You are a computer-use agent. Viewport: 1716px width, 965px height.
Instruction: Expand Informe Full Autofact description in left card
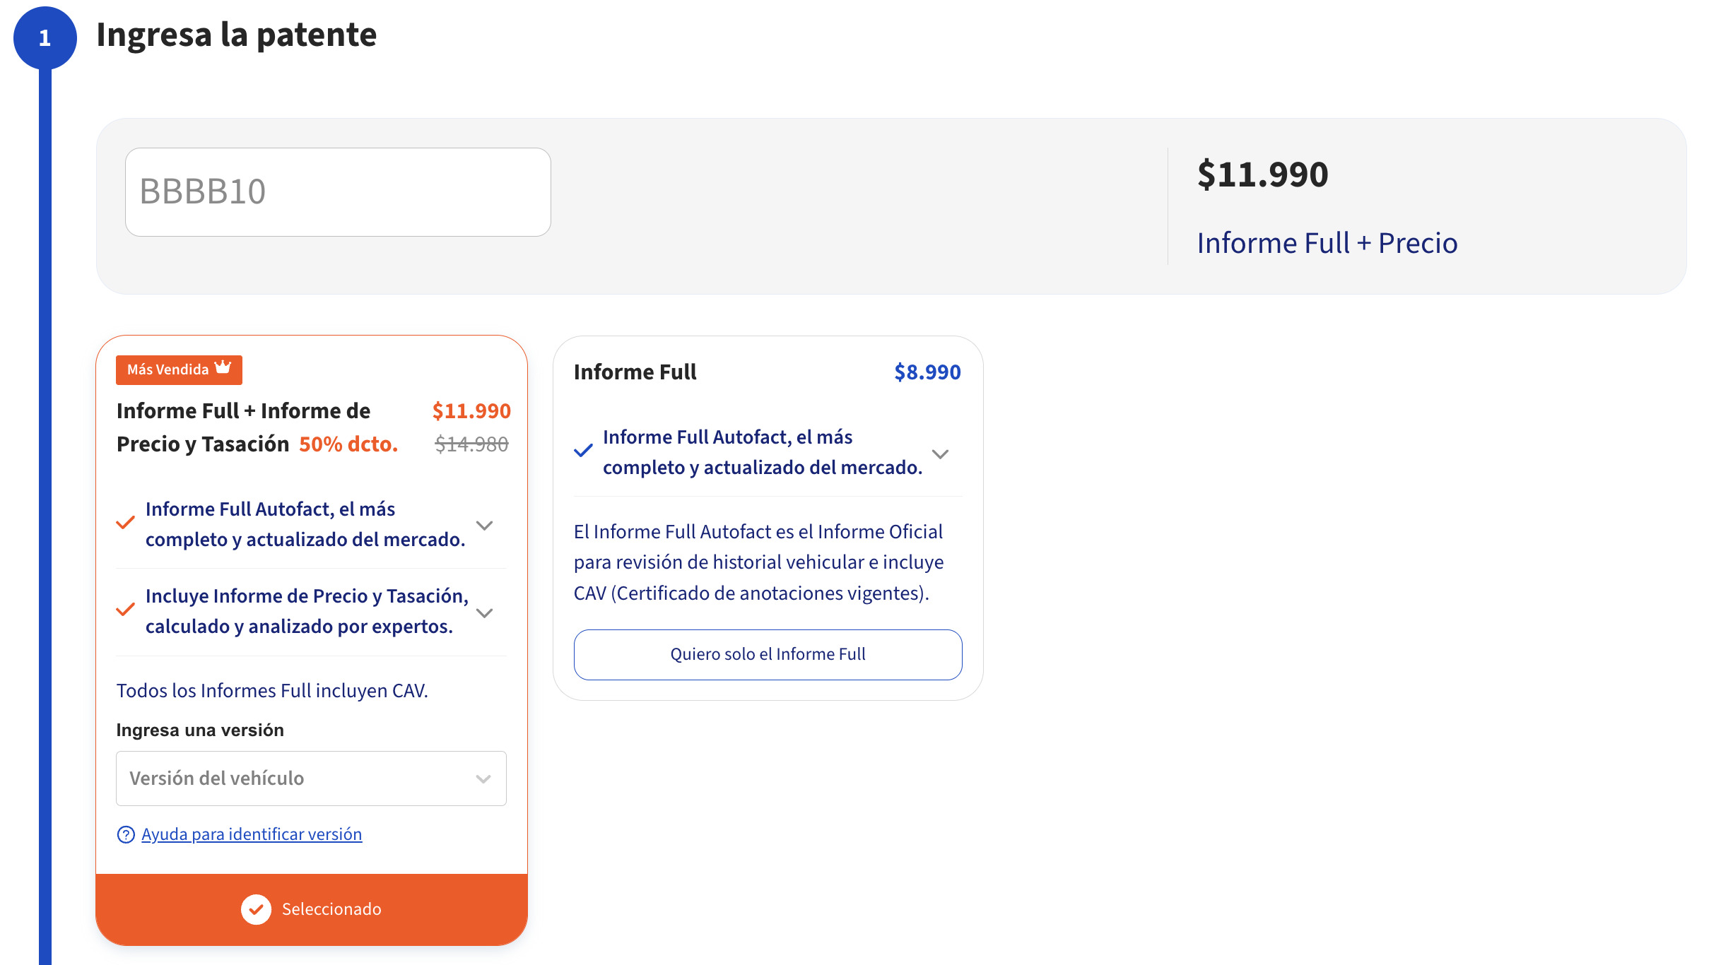point(485,525)
